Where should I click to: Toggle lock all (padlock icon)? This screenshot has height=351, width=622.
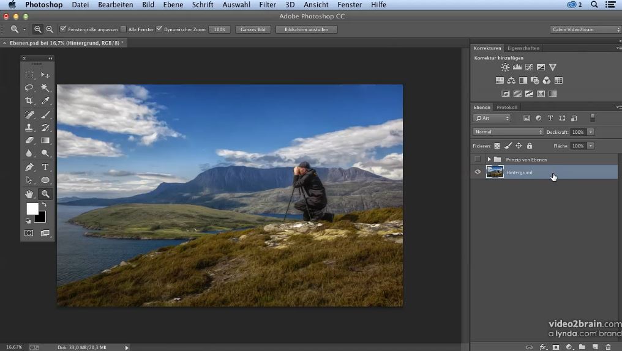click(x=530, y=146)
